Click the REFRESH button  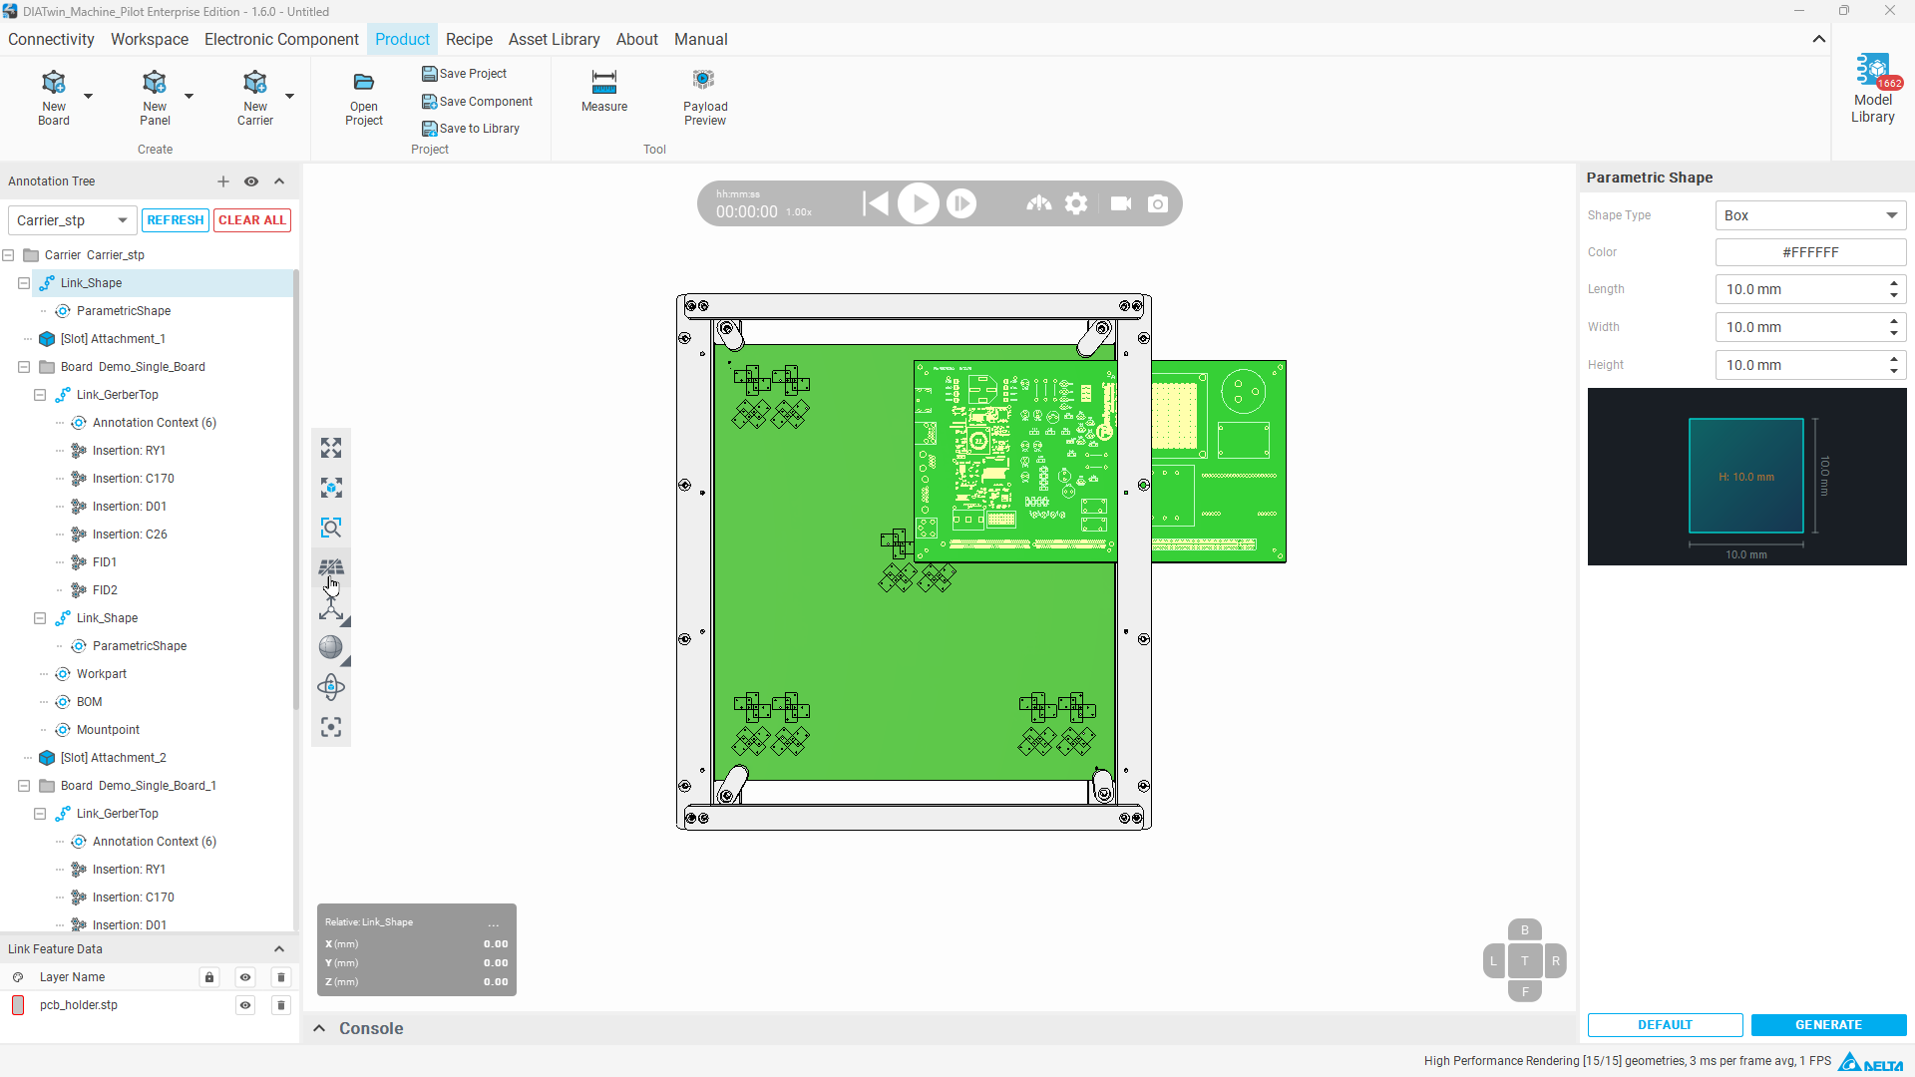click(x=176, y=220)
